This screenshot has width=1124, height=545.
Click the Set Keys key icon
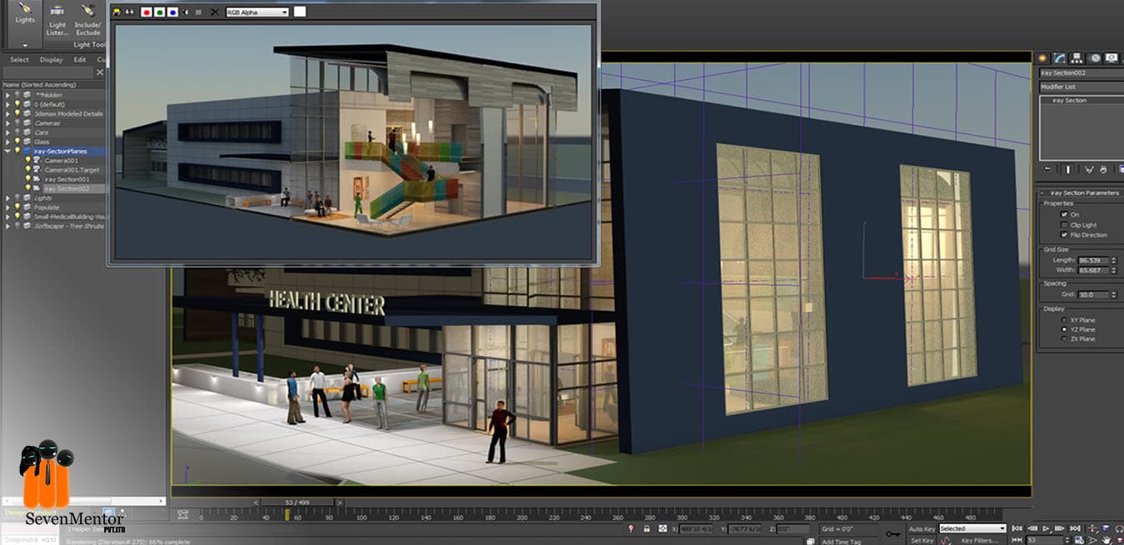click(x=893, y=533)
